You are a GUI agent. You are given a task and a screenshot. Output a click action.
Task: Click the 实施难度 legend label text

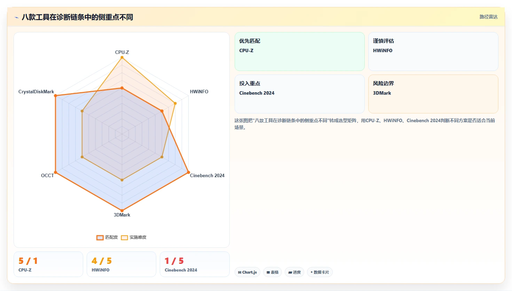pos(138,237)
